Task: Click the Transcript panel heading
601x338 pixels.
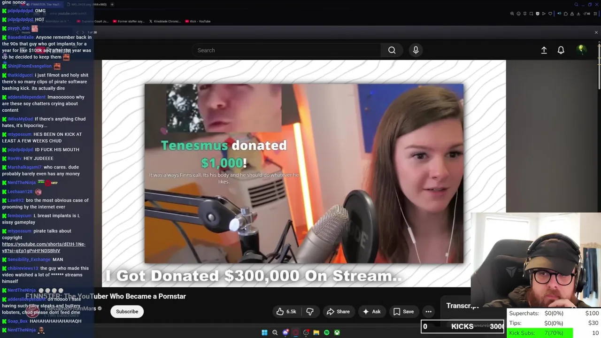Action: tap(462, 306)
